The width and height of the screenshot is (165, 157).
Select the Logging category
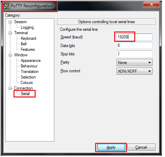(27, 27)
